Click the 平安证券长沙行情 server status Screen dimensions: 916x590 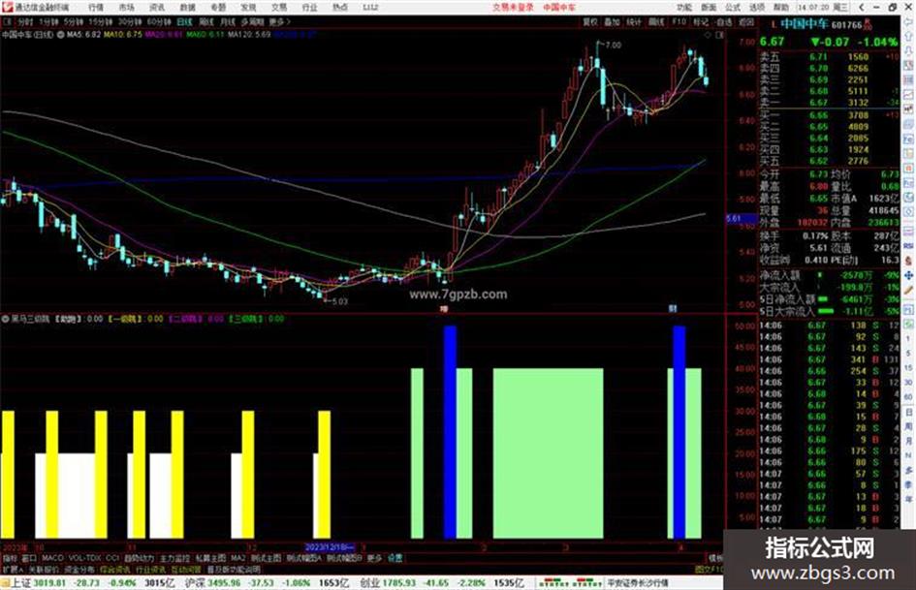638,583
